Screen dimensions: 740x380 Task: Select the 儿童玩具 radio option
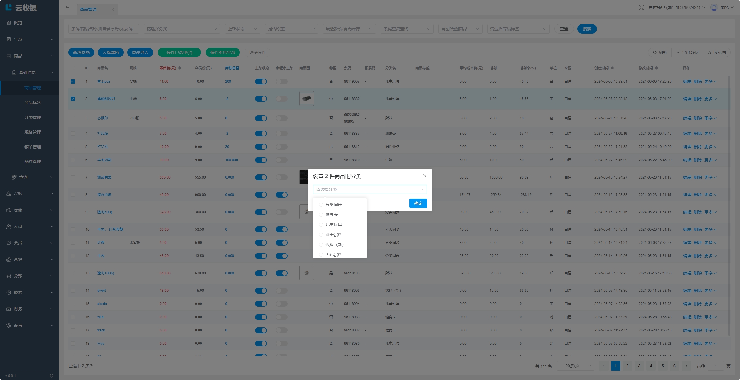click(x=321, y=225)
